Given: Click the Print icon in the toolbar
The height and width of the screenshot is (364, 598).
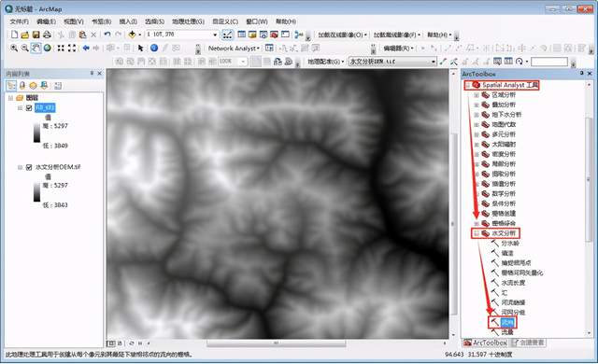Looking at the screenshot, I should point(47,35).
